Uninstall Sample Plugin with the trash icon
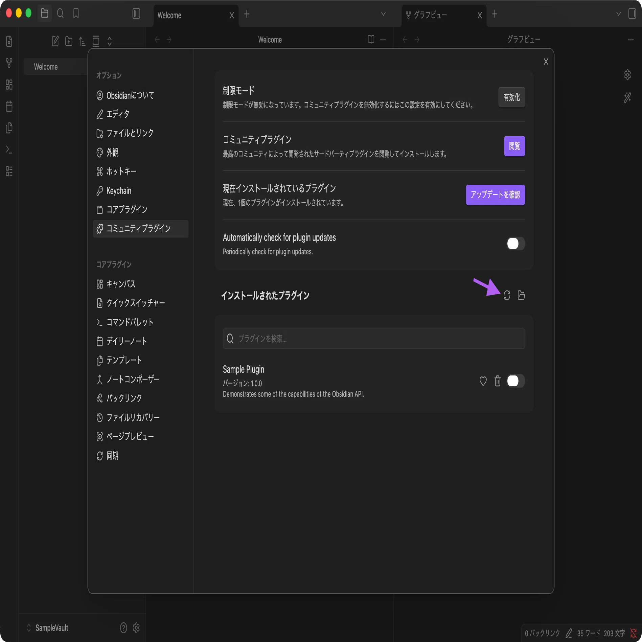Viewport: 642px width, 642px height. click(x=498, y=381)
